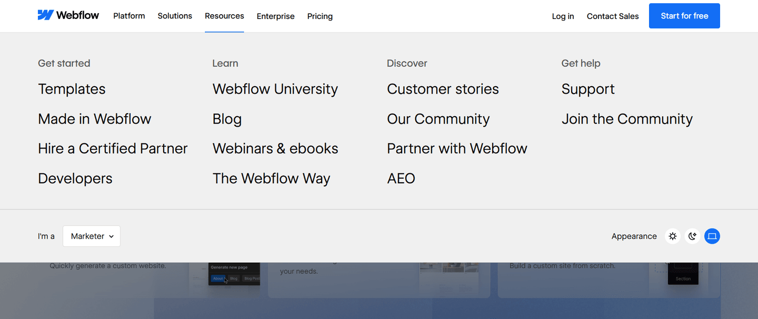Image resolution: width=758 pixels, height=319 pixels.
Task: Click "I'm a" label text
Action: 46,236
